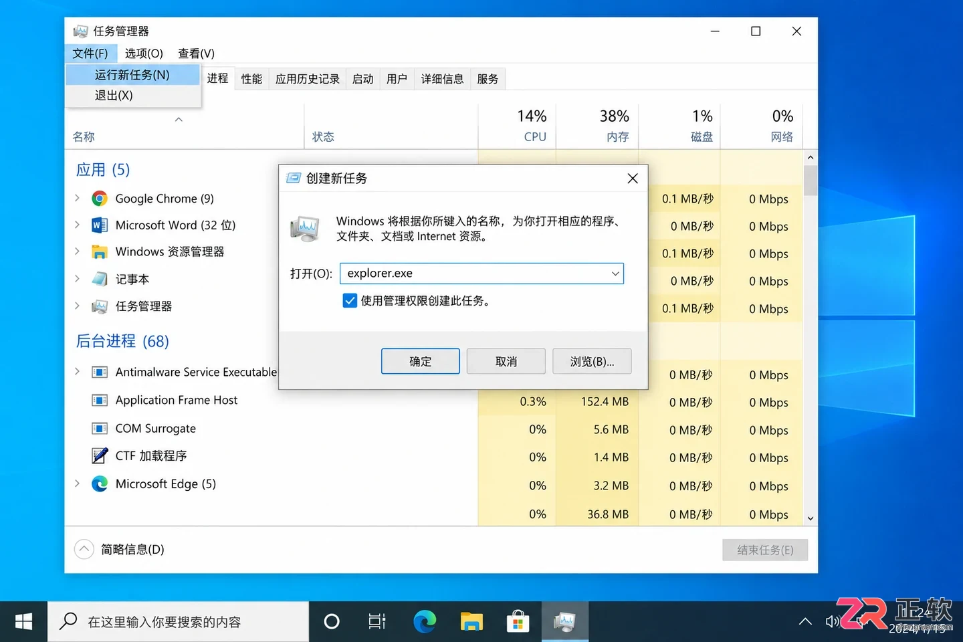This screenshot has width=963, height=642.
Task: Uncheck 使用管理权限创建此任务 checkbox
Action: pyautogui.click(x=350, y=301)
